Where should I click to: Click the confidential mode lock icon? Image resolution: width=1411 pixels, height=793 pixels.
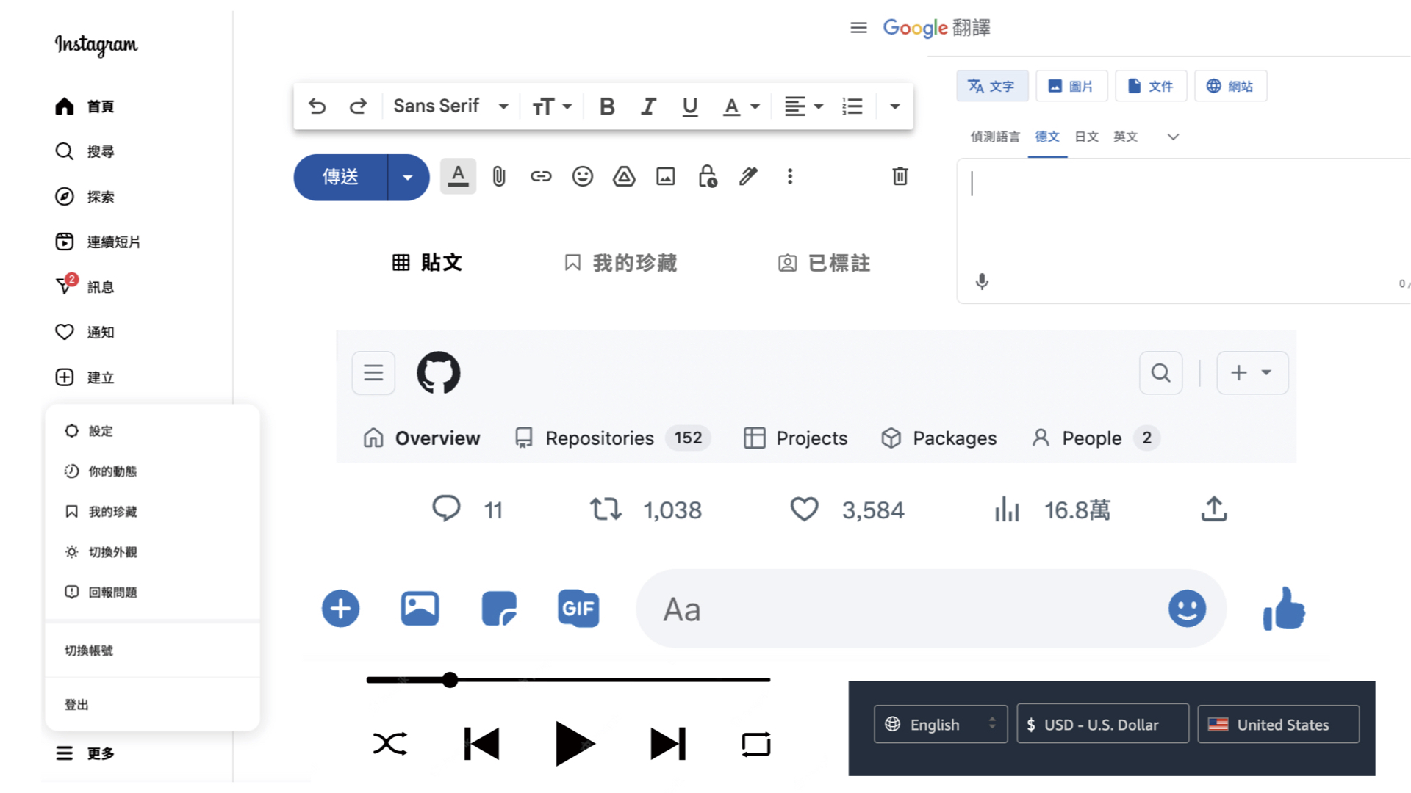point(707,176)
